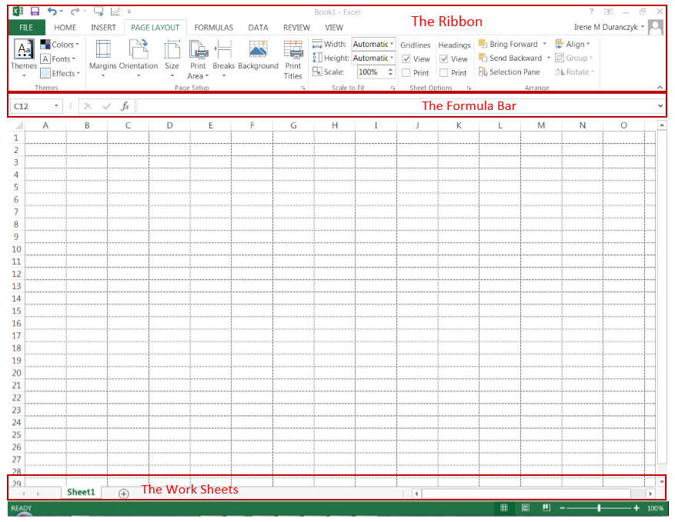Open the Align dropdown
This screenshot has width=675, height=522.
click(x=573, y=44)
